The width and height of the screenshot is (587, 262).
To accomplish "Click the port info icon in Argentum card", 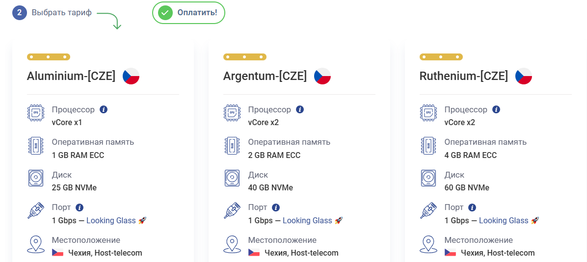I will click(276, 208).
